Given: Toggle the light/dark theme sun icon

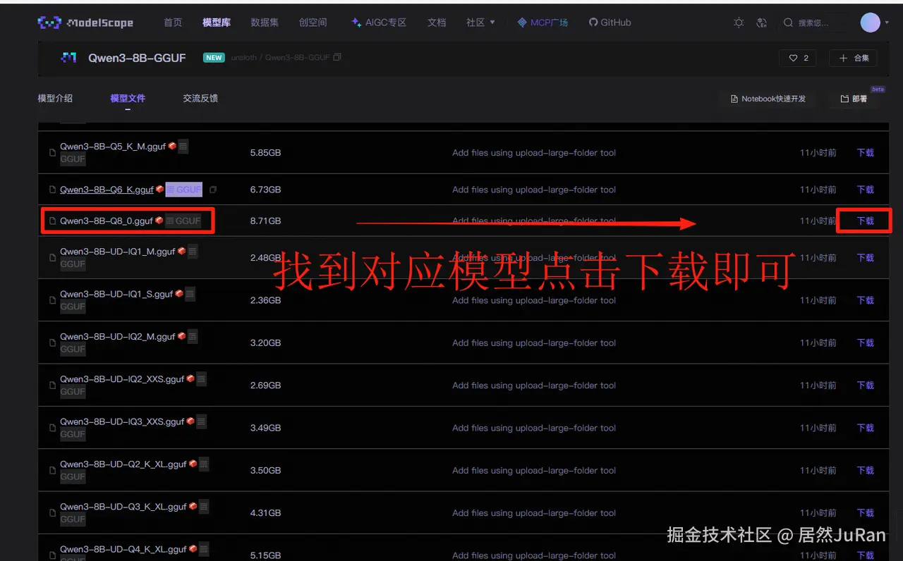Looking at the screenshot, I should click(739, 23).
